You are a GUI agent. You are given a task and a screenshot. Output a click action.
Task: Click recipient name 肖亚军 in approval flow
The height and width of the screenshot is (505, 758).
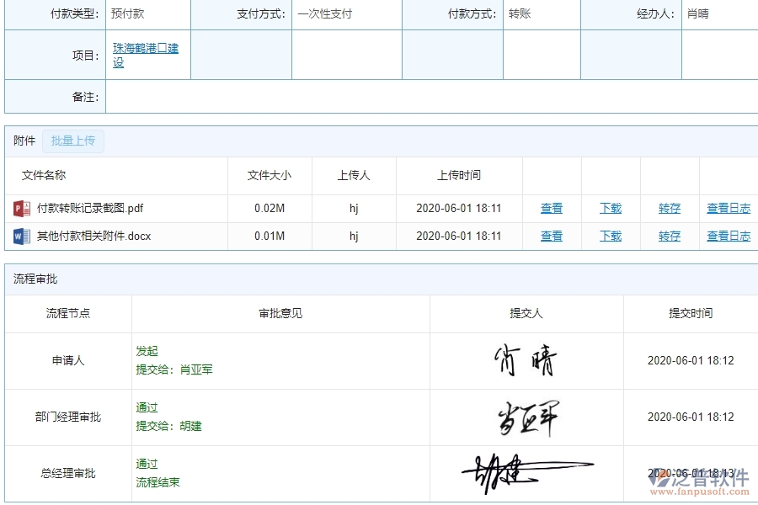click(x=195, y=368)
